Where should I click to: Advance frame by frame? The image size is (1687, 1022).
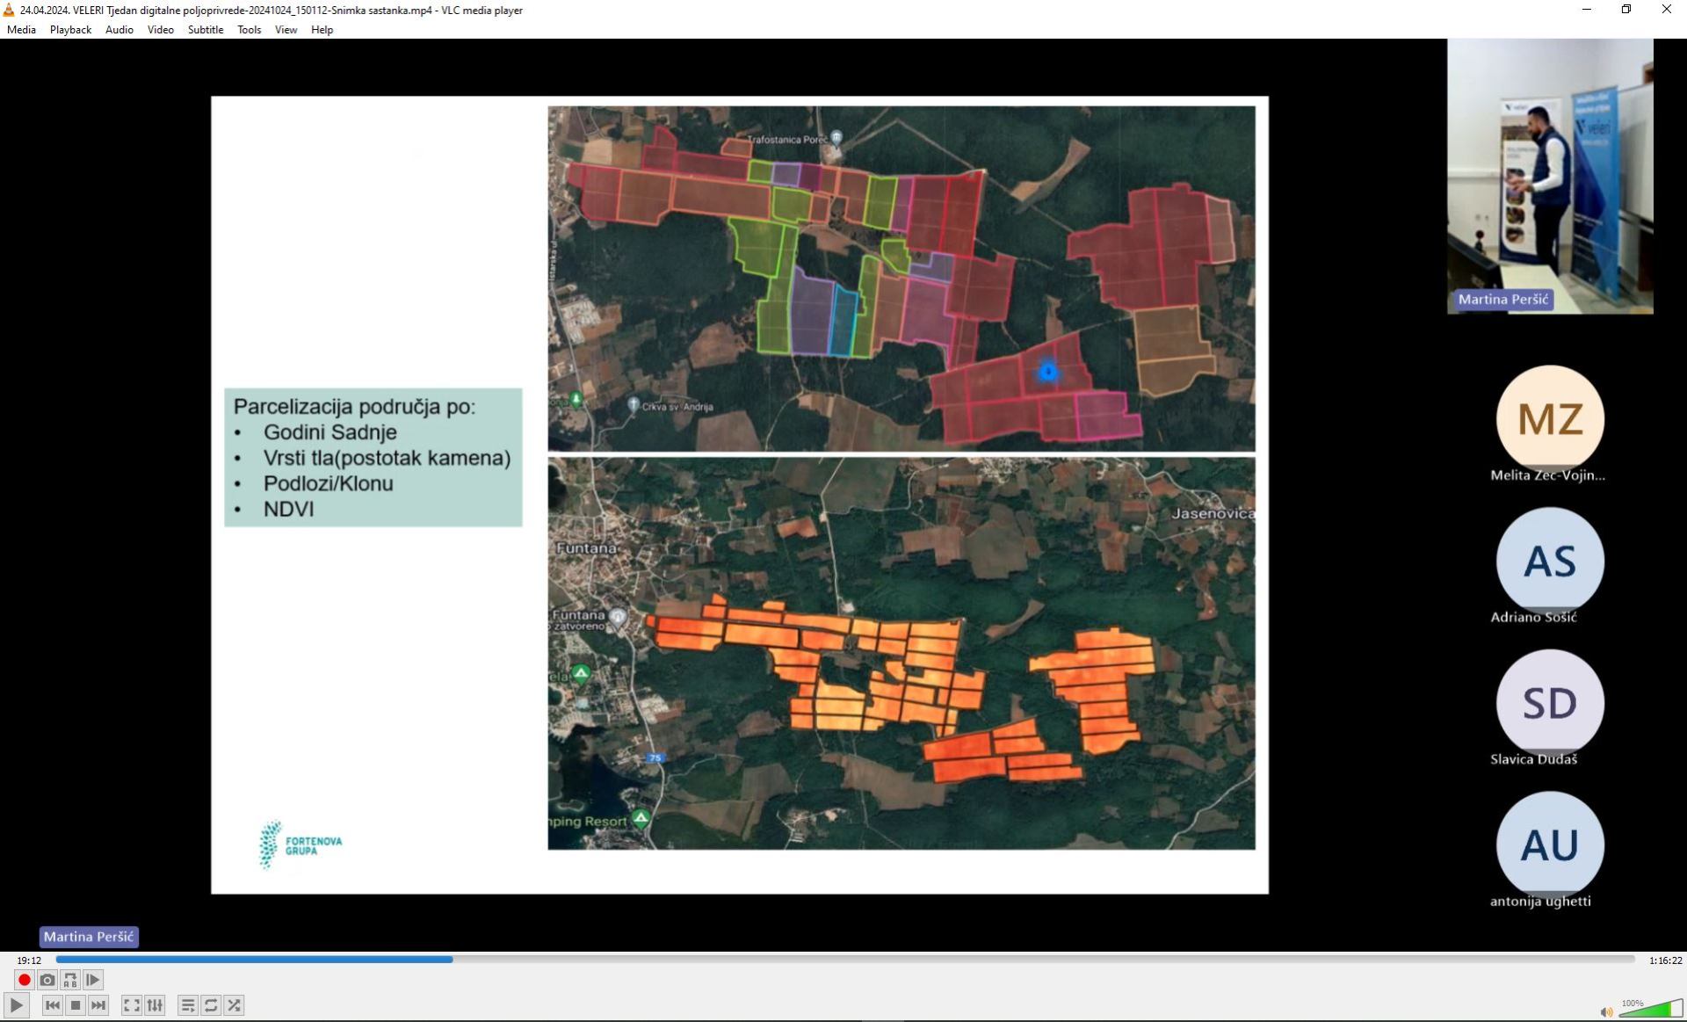pos(93,980)
